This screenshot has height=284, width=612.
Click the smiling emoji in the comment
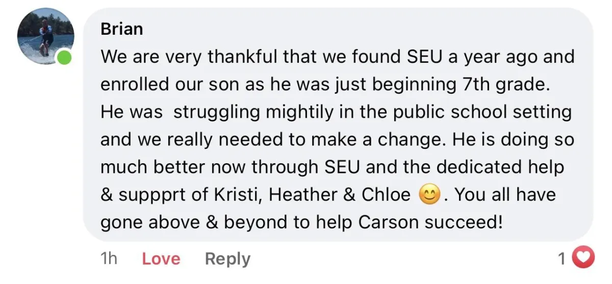(x=429, y=196)
